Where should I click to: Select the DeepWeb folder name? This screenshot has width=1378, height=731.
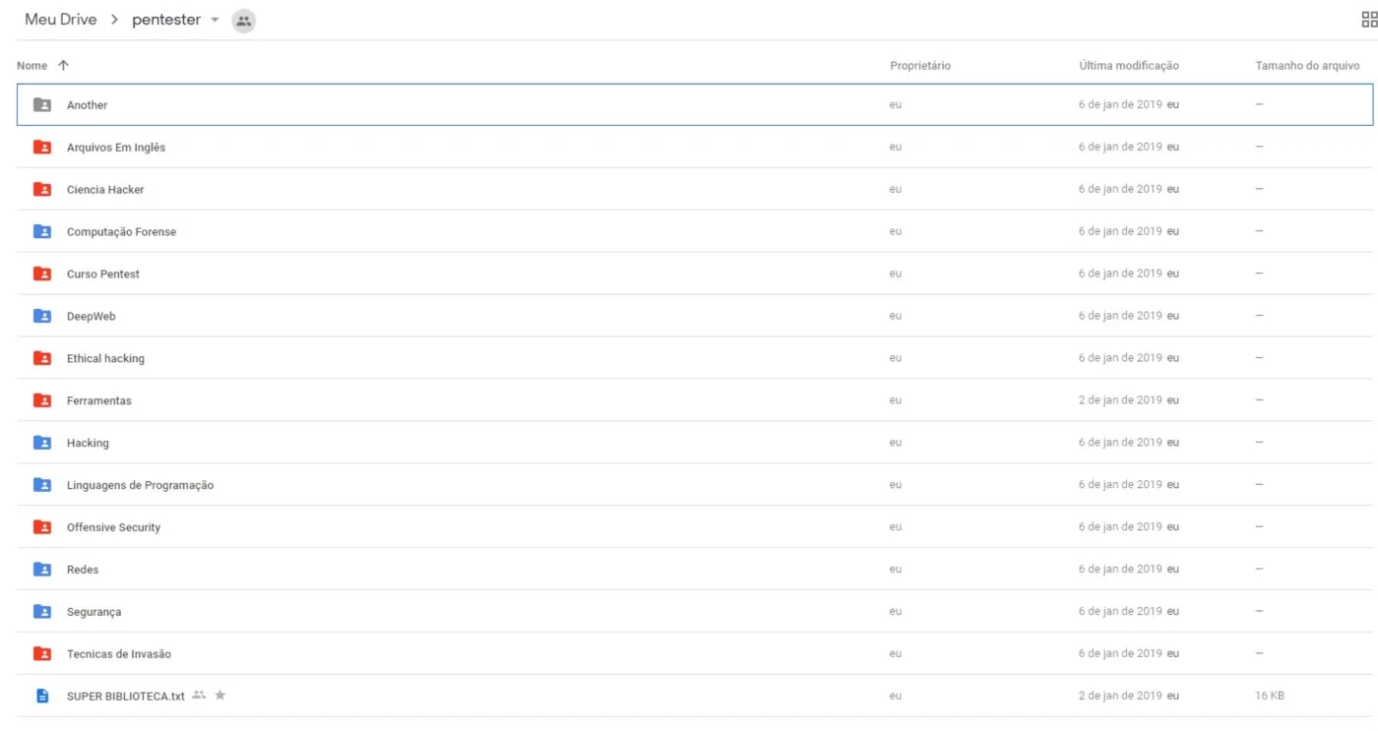point(92,317)
